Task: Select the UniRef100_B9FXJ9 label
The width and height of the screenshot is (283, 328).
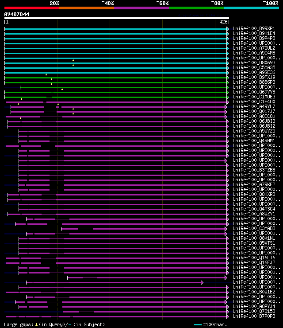Action: tap(254, 78)
